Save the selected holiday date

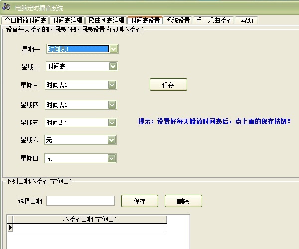(139, 201)
